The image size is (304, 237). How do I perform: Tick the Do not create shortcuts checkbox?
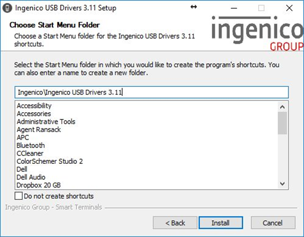[19, 196]
